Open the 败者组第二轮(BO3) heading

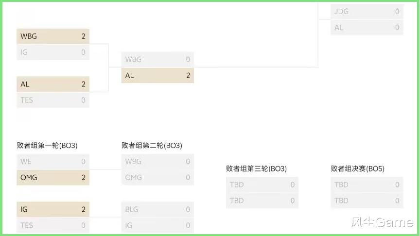coord(152,145)
